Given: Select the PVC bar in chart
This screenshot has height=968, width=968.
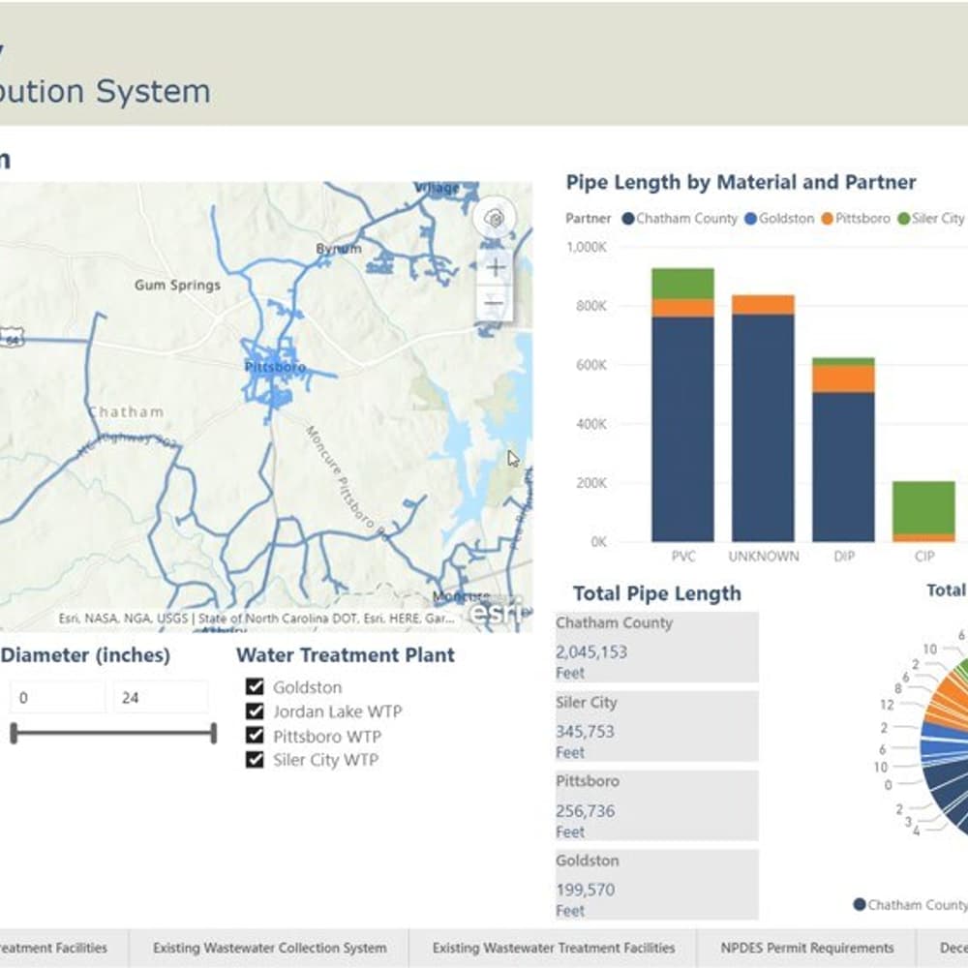Looking at the screenshot, I should click(682, 405).
